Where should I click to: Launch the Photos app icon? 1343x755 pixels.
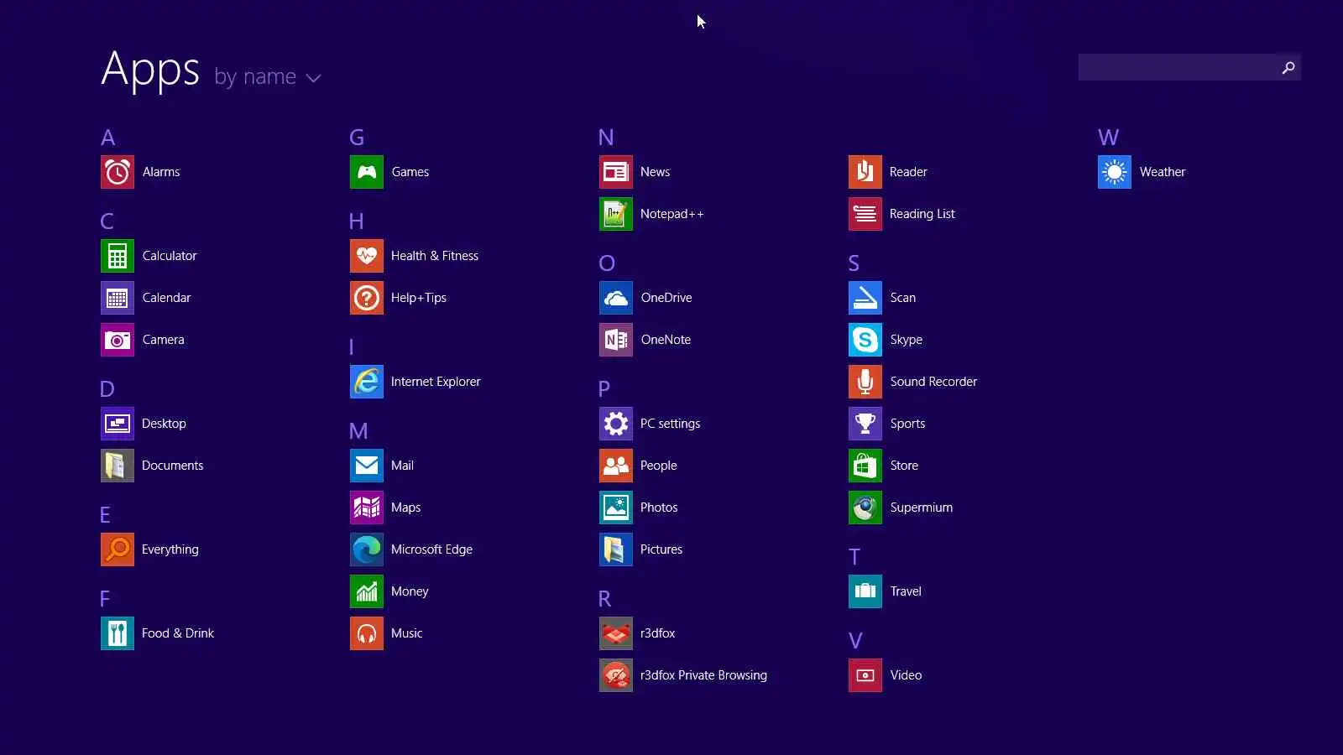click(616, 508)
